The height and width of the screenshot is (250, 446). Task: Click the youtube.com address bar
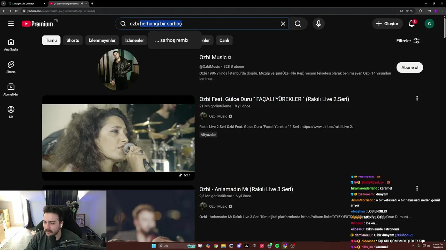click(x=209, y=11)
